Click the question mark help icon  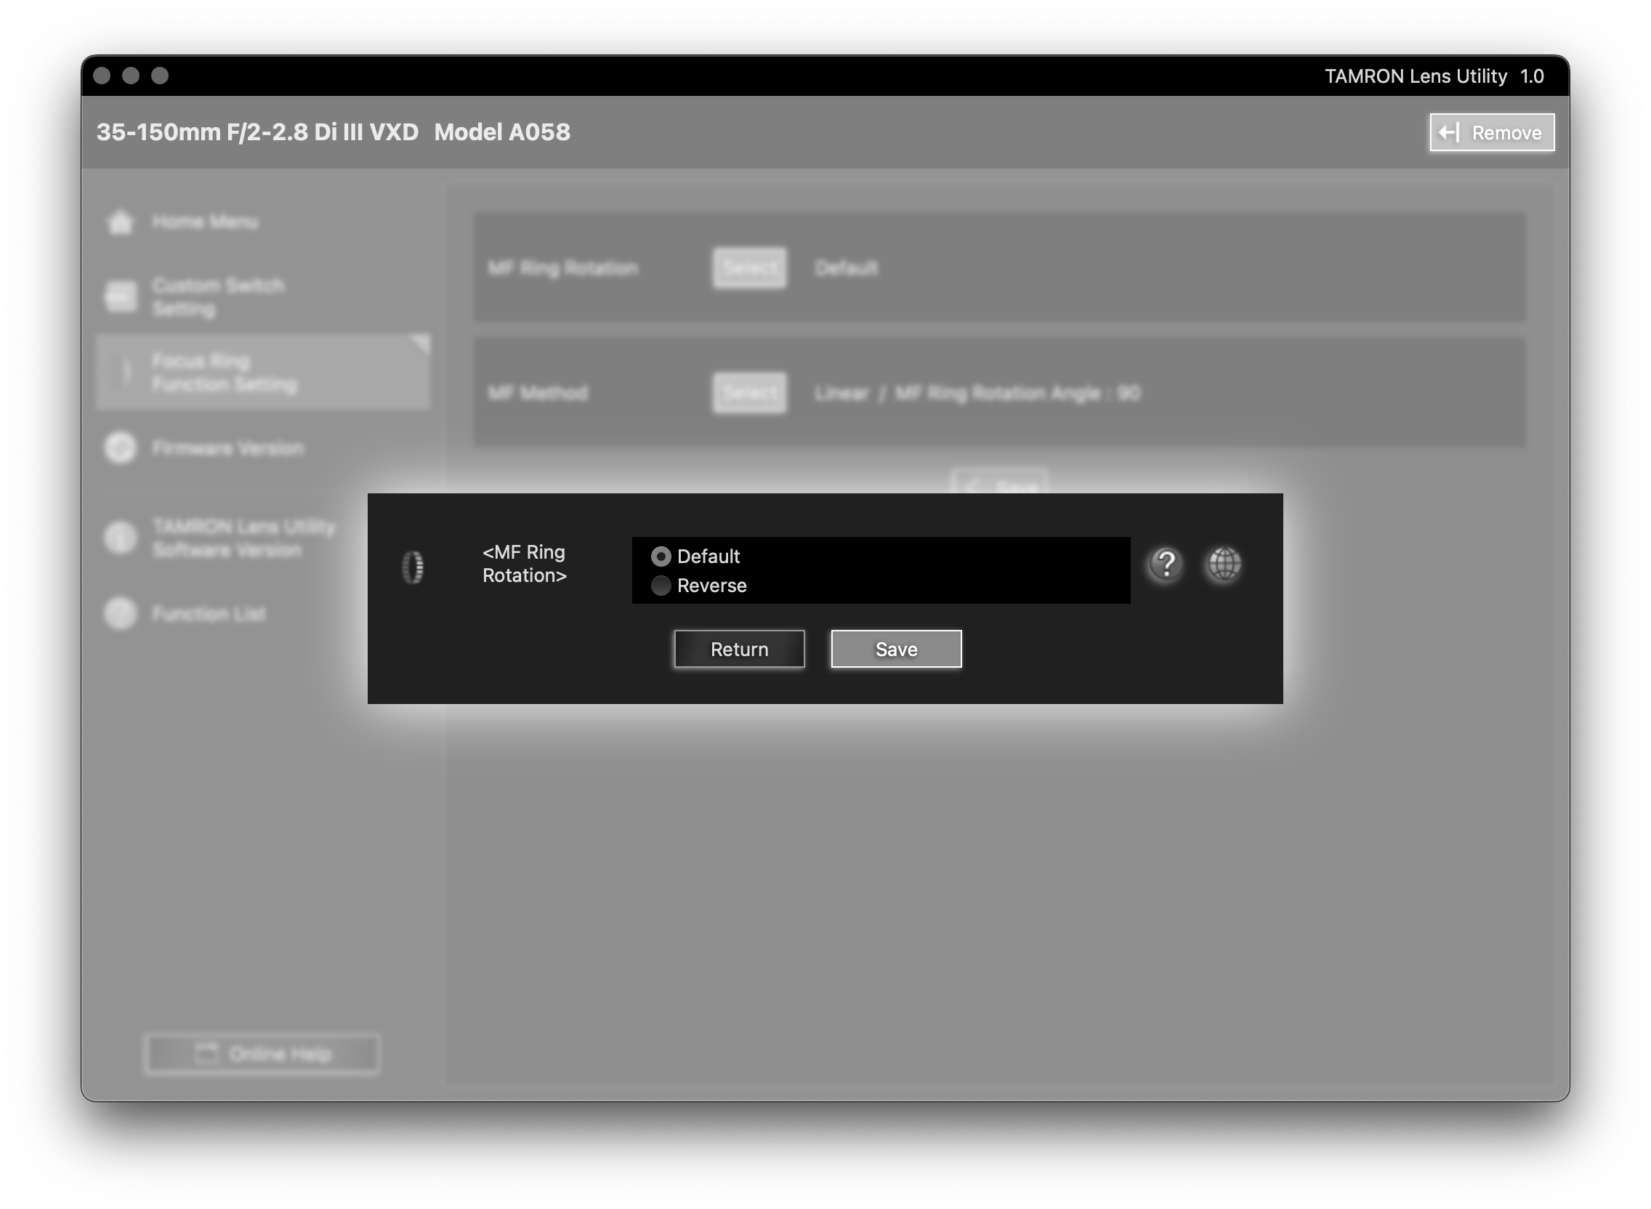click(x=1166, y=565)
